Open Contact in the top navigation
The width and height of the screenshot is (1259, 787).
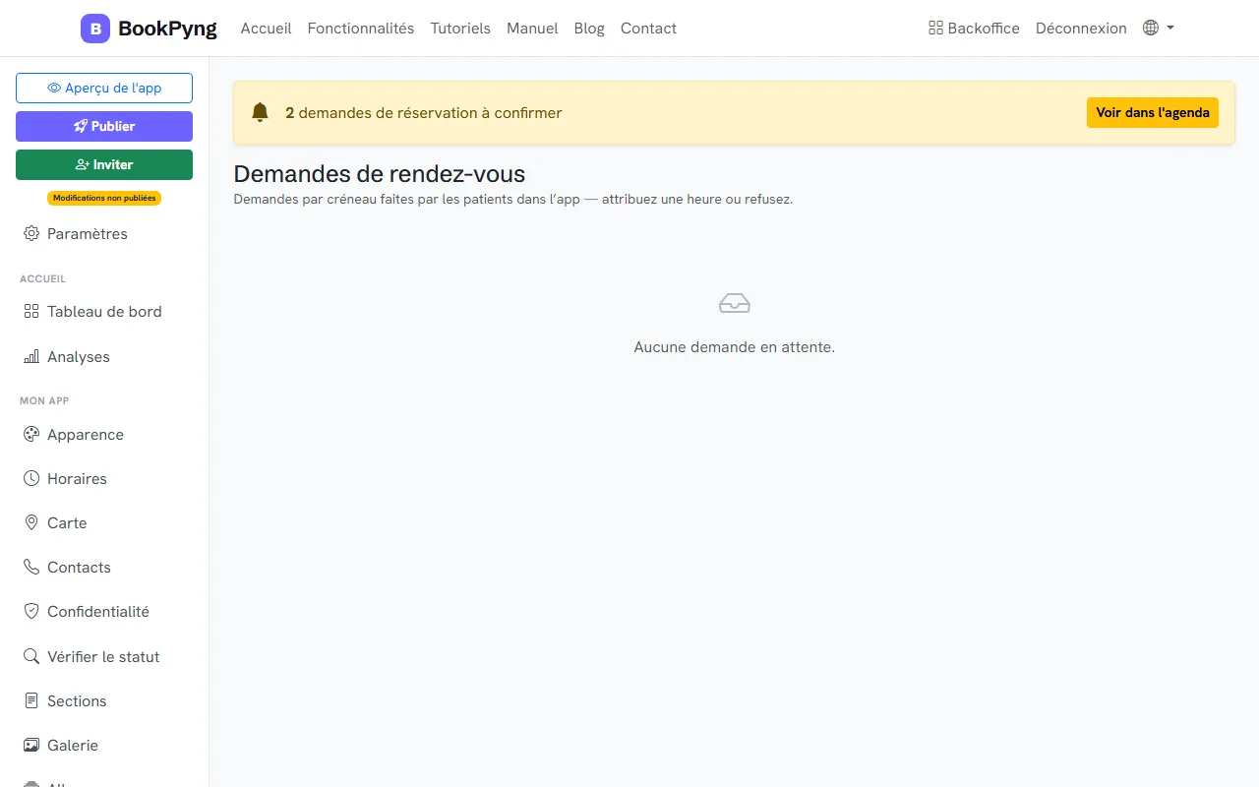648,29
